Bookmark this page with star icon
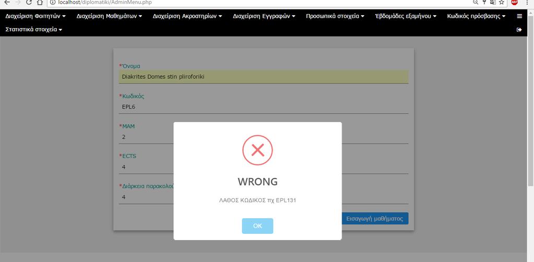This screenshot has width=534, height=262. point(502,2)
